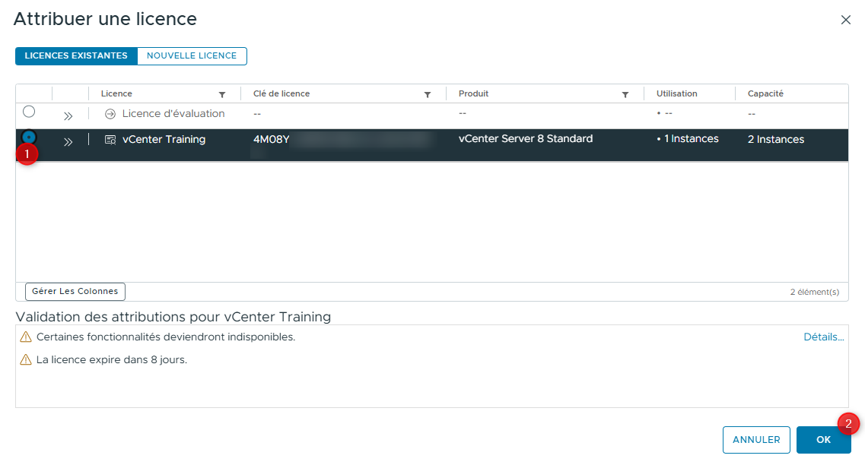Click the Annuler button
The image size is (865, 465).
coord(755,440)
